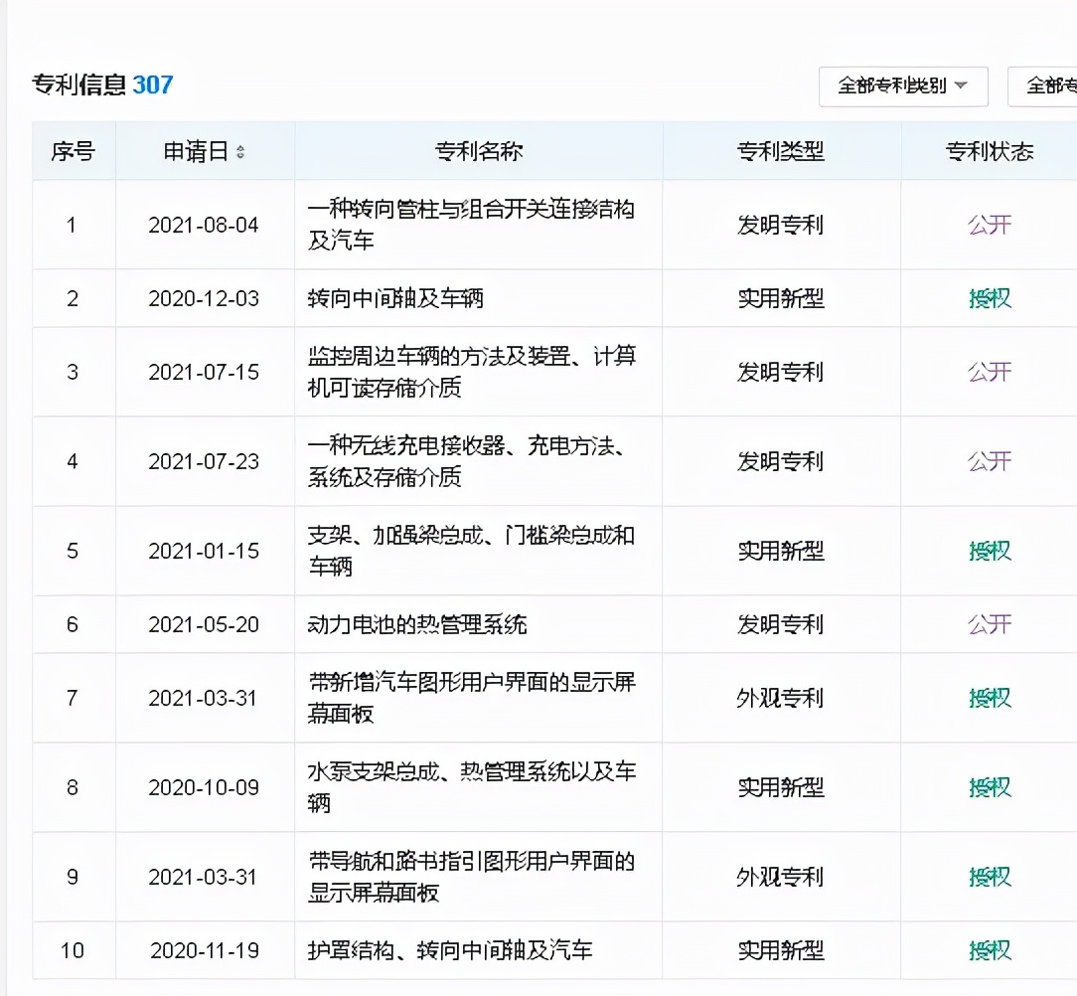
Task: Open patent 护罩结构、转向中间轴及汽车
Action: pos(450,950)
